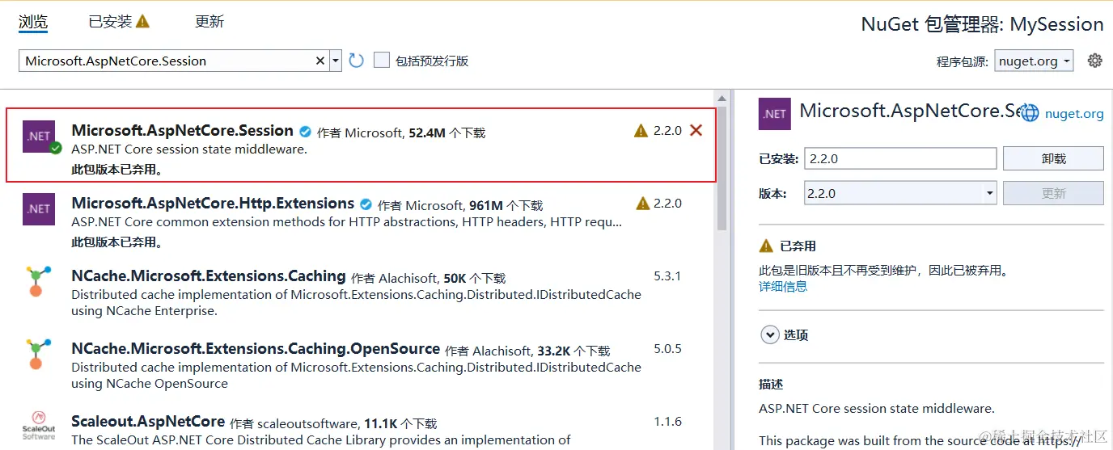Select NCache.Microsoft.Extensions.Caching package title
1113x450 pixels.
[x=209, y=275]
